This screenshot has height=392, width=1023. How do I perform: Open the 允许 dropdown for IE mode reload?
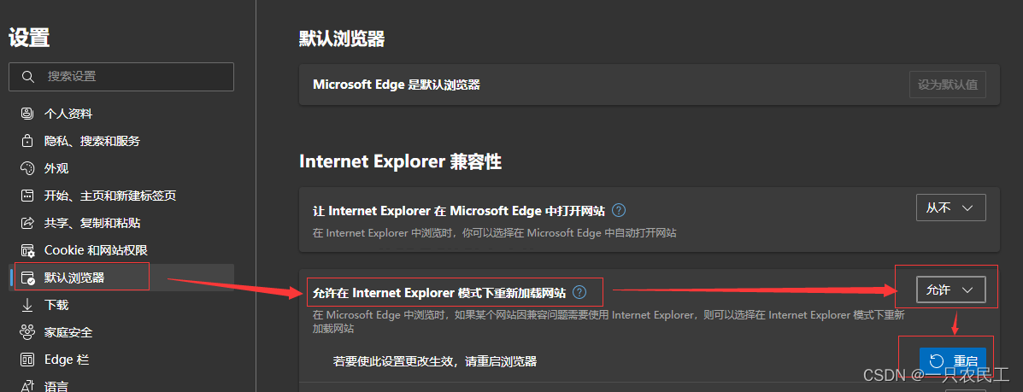click(x=950, y=291)
